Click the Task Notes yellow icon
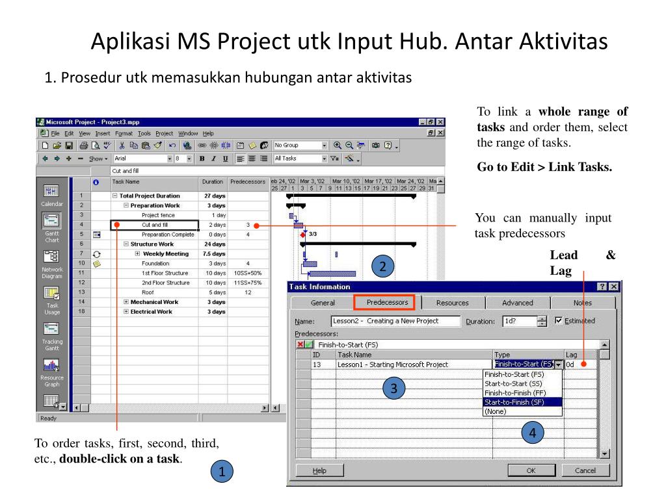 (252, 146)
